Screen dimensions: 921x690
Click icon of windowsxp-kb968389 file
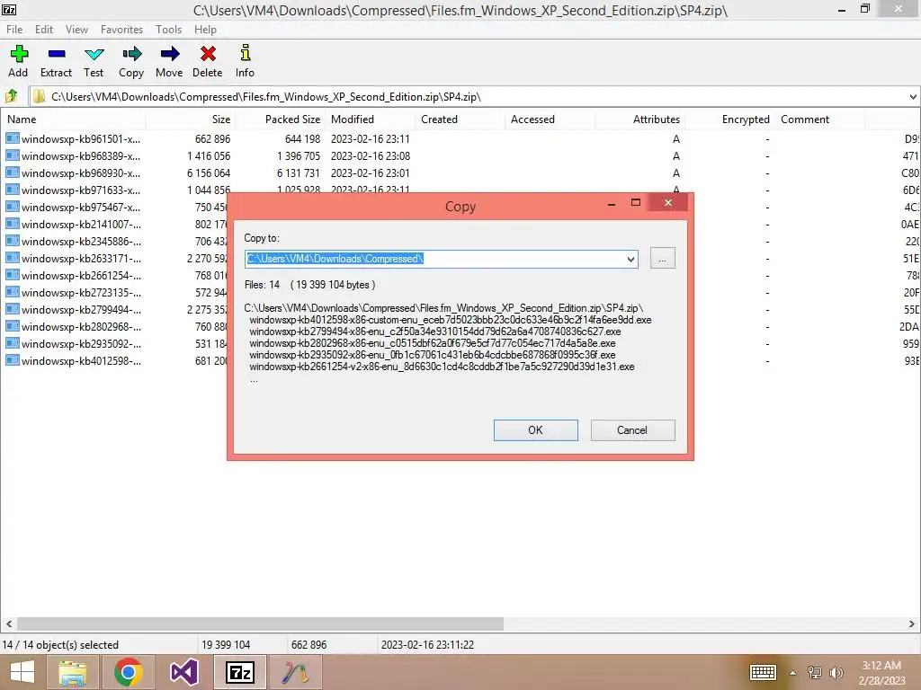(x=13, y=155)
